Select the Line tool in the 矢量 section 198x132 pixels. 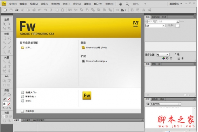[4, 62]
